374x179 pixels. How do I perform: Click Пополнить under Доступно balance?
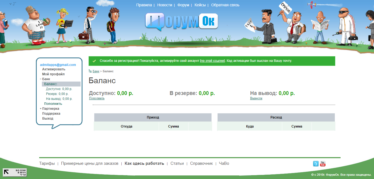96,98
